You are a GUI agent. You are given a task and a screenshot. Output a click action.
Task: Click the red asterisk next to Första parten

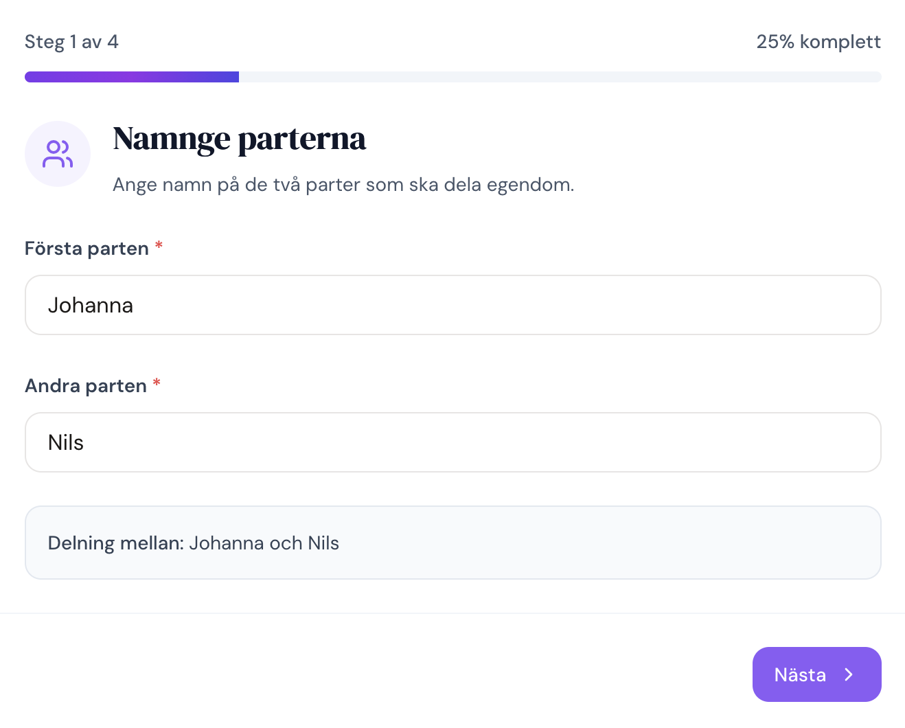159,244
